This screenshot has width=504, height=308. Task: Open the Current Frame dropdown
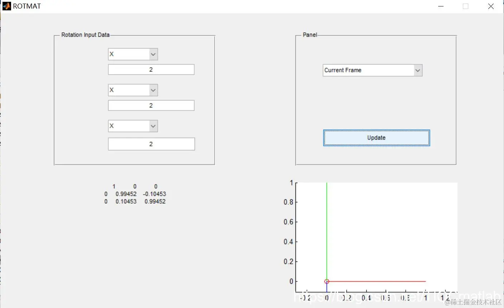pyautogui.click(x=372, y=70)
